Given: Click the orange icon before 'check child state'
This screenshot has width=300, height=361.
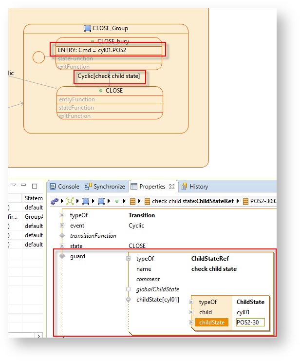Looking at the screenshot, I should click(x=147, y=201).
